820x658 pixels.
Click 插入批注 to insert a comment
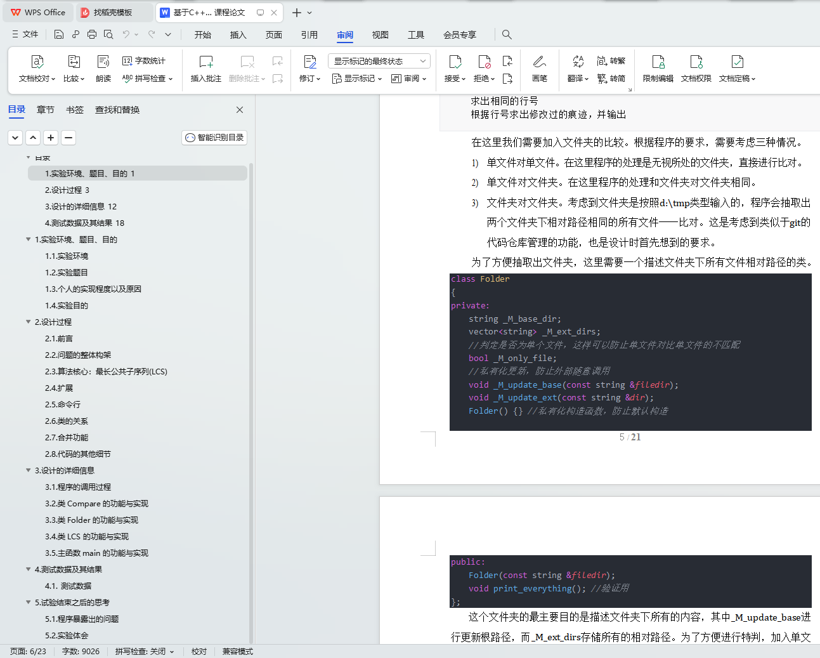coord(206,69)
